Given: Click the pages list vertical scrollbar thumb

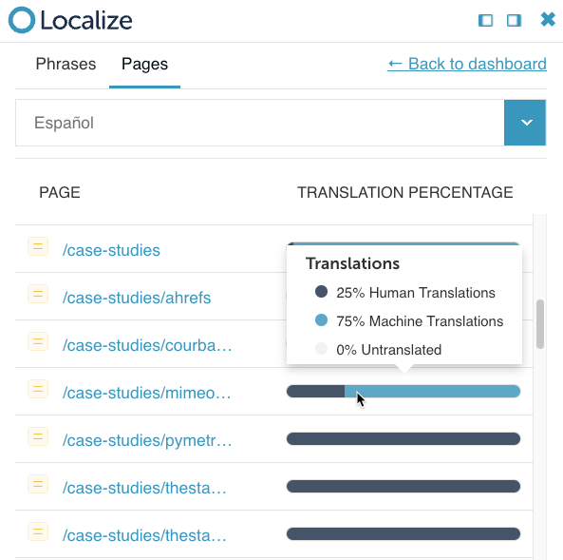Looking at the screenshot, I should click(540, 323).
